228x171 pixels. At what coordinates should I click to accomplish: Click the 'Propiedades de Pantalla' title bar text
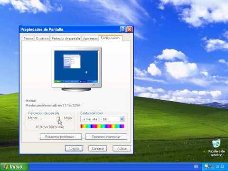42,29
